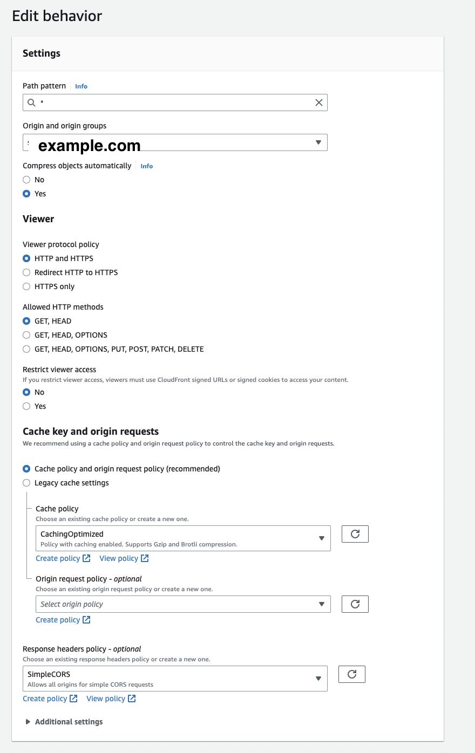This screenshot has width=475, height=753.
Task: Click into the Path pattern input field
Action: tap(173, 102)
